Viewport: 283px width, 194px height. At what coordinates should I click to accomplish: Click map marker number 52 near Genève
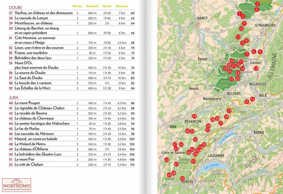pos(182,179)
